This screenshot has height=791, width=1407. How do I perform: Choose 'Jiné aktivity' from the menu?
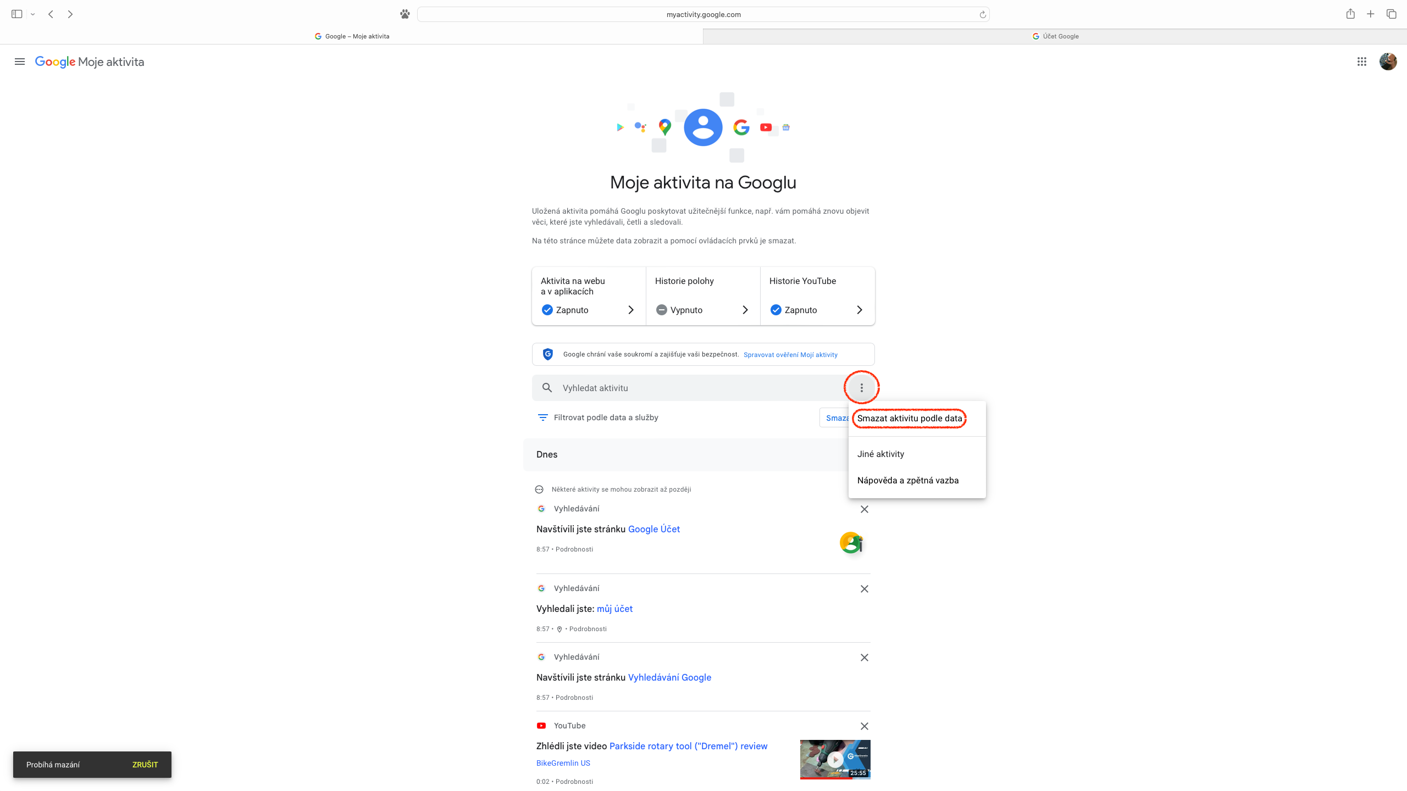(880, 454)
